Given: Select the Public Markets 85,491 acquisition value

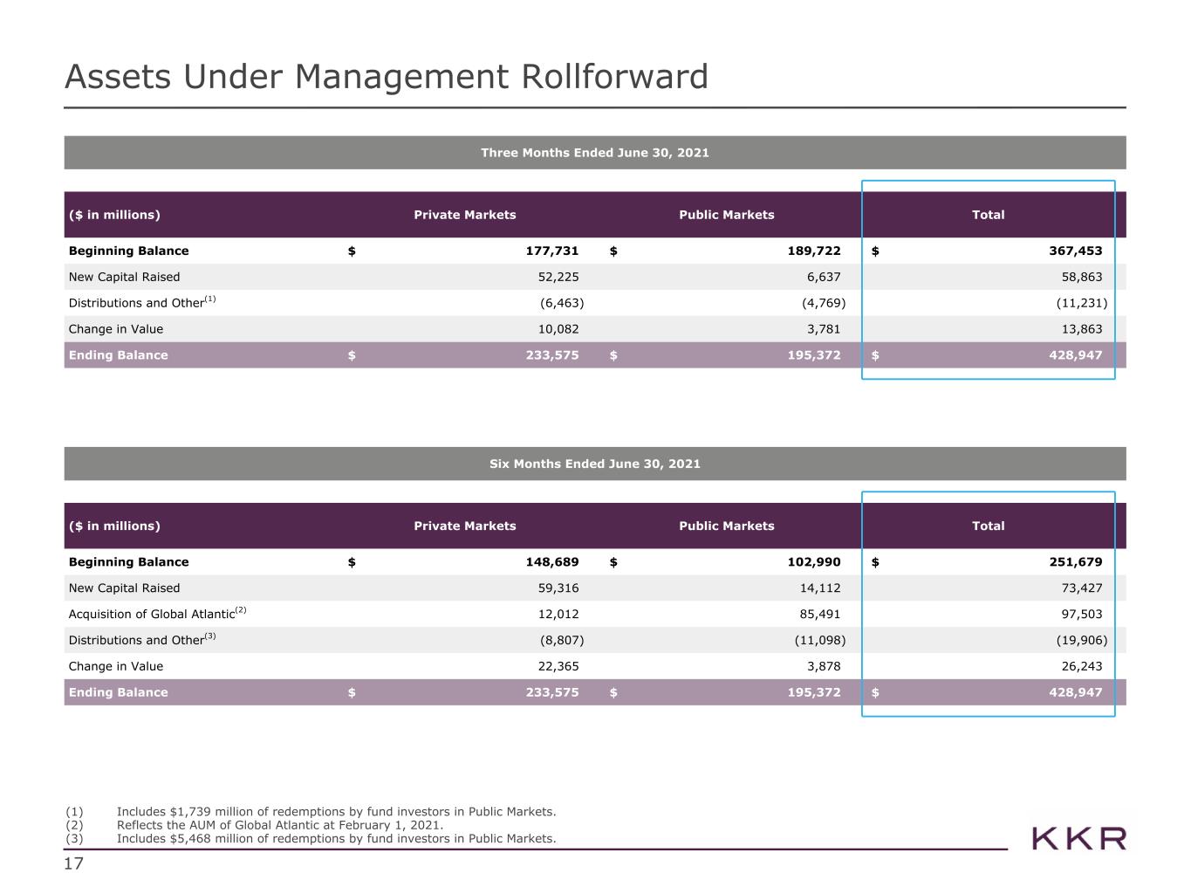Looking at the screenshot, I should [x=820, y=614].
